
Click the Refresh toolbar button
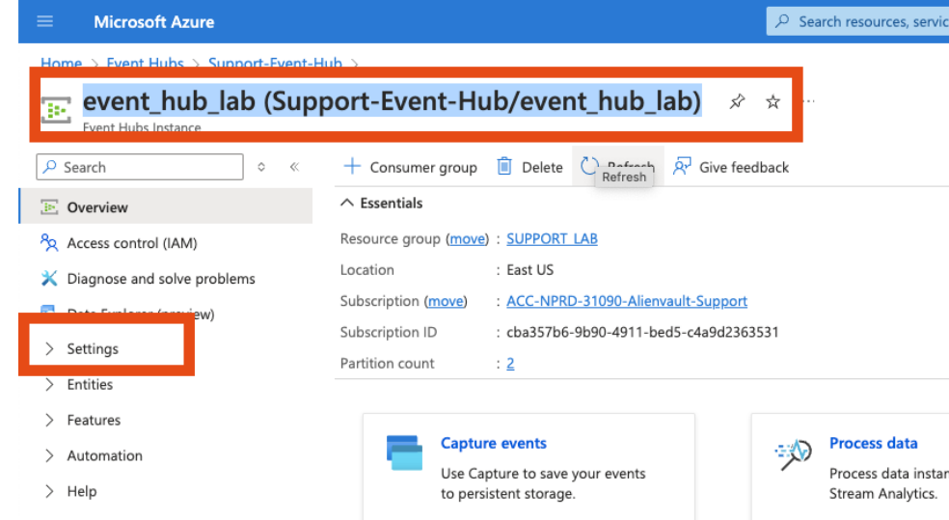(617, 167)
